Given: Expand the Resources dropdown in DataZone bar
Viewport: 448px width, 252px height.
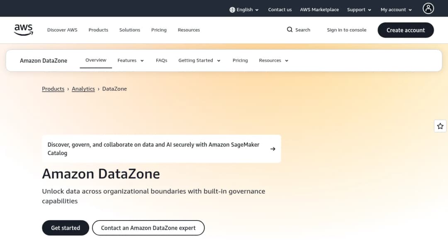Looking at the screenshot, I should [273, 61].
